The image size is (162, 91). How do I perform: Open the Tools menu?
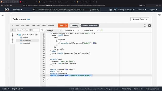(x=44, y=26)
